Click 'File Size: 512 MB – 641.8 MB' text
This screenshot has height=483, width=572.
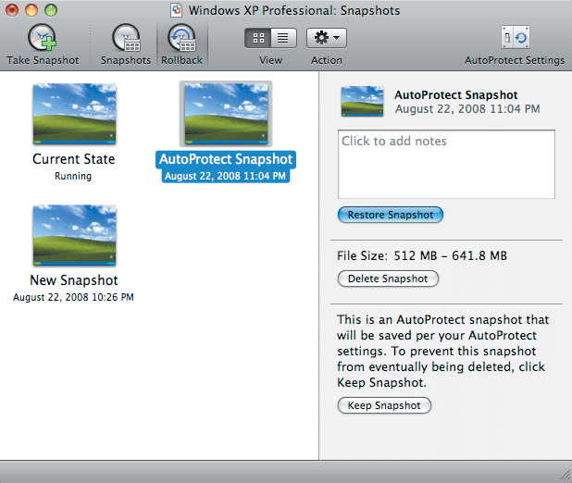click(422, 255)
